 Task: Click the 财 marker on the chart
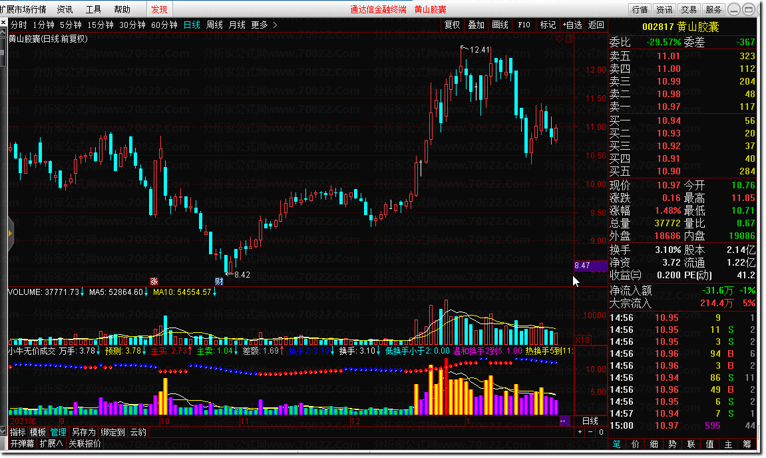219,281
